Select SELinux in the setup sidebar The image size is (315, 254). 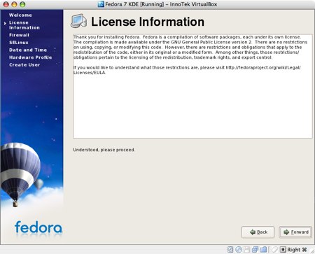click(x=19, y=43)
